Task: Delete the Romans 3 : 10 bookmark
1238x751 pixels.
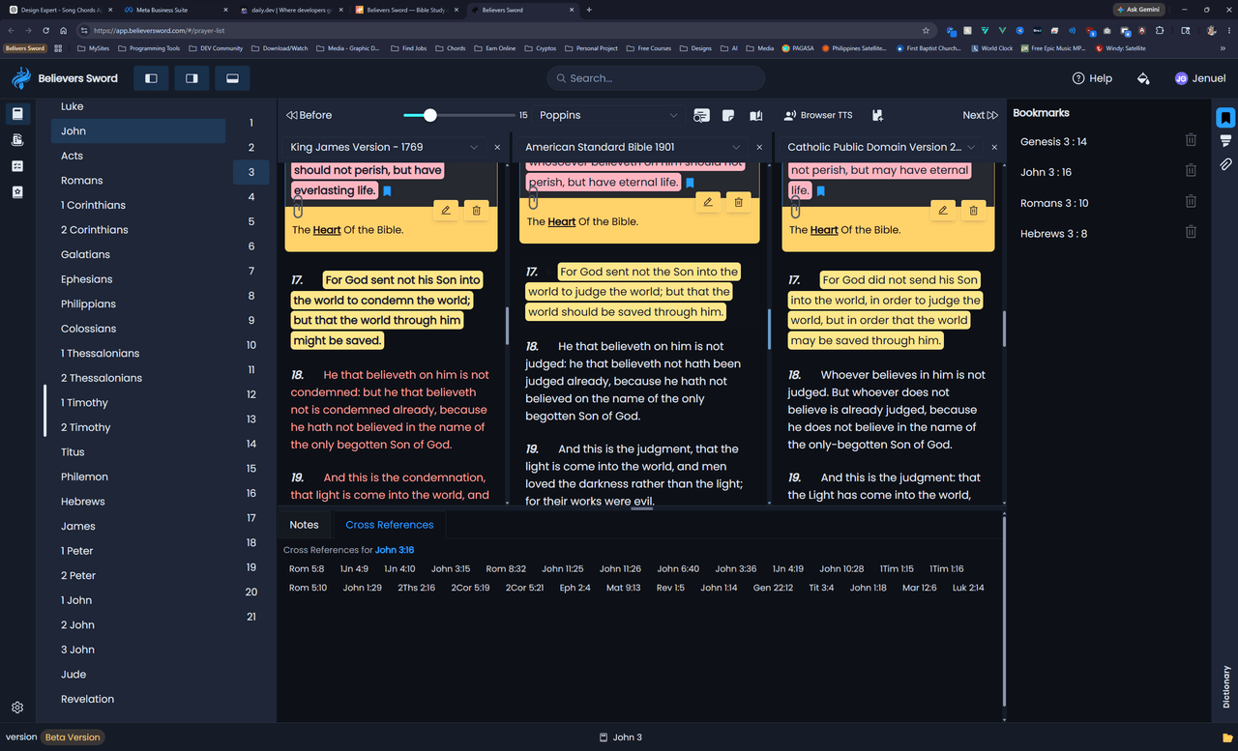Action: [1191, 202]
